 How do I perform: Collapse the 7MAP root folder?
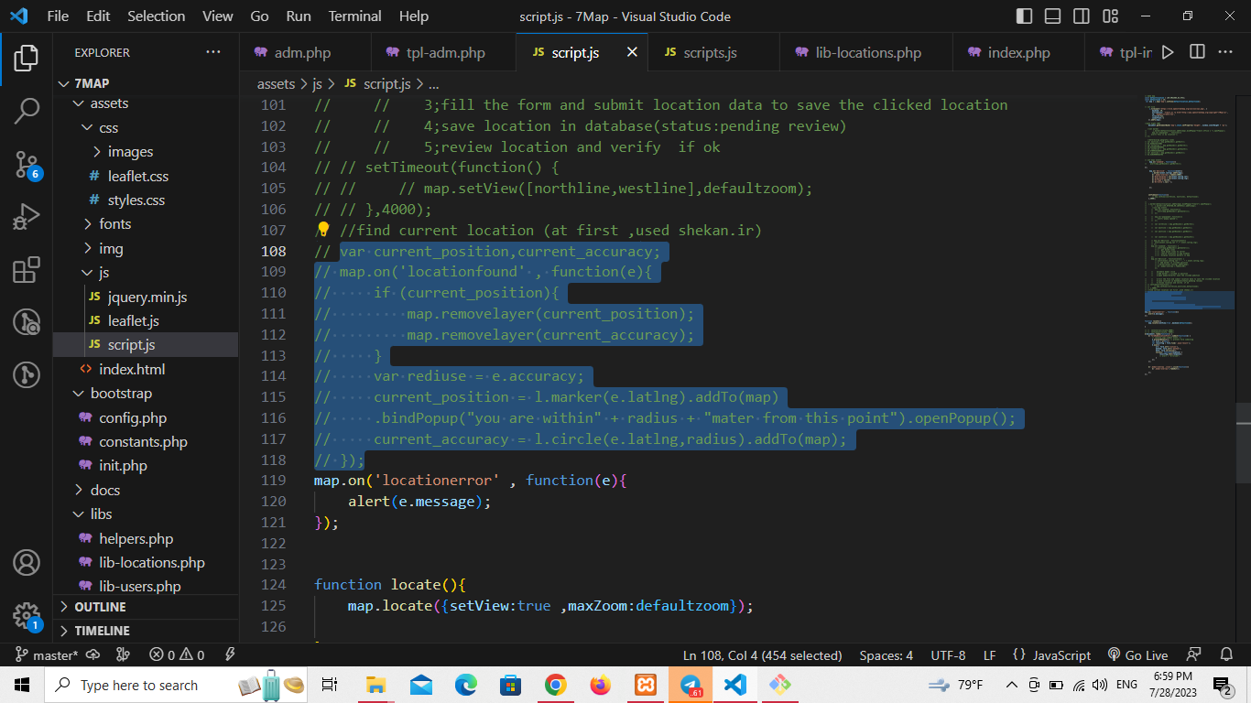click(147, 83)
